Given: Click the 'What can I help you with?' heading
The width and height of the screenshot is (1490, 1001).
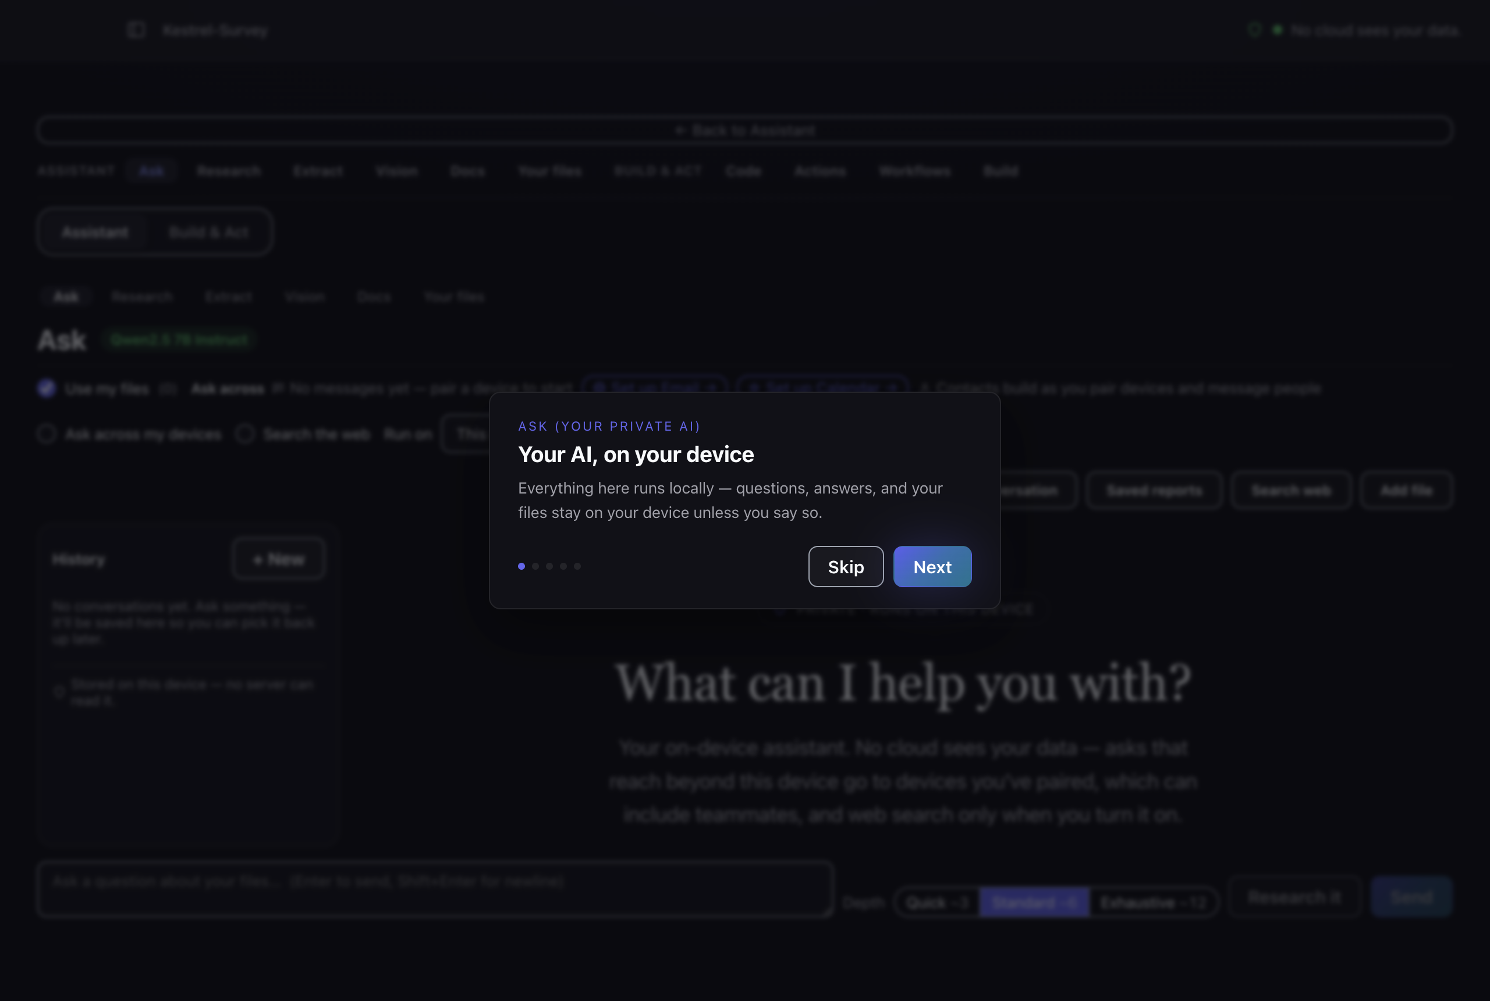Looking at the screenshot, I should click(x=903, y=683).
